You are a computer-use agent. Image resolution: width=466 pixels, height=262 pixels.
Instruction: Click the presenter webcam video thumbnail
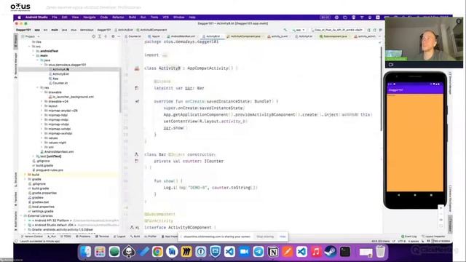click(x=424, y=42)
